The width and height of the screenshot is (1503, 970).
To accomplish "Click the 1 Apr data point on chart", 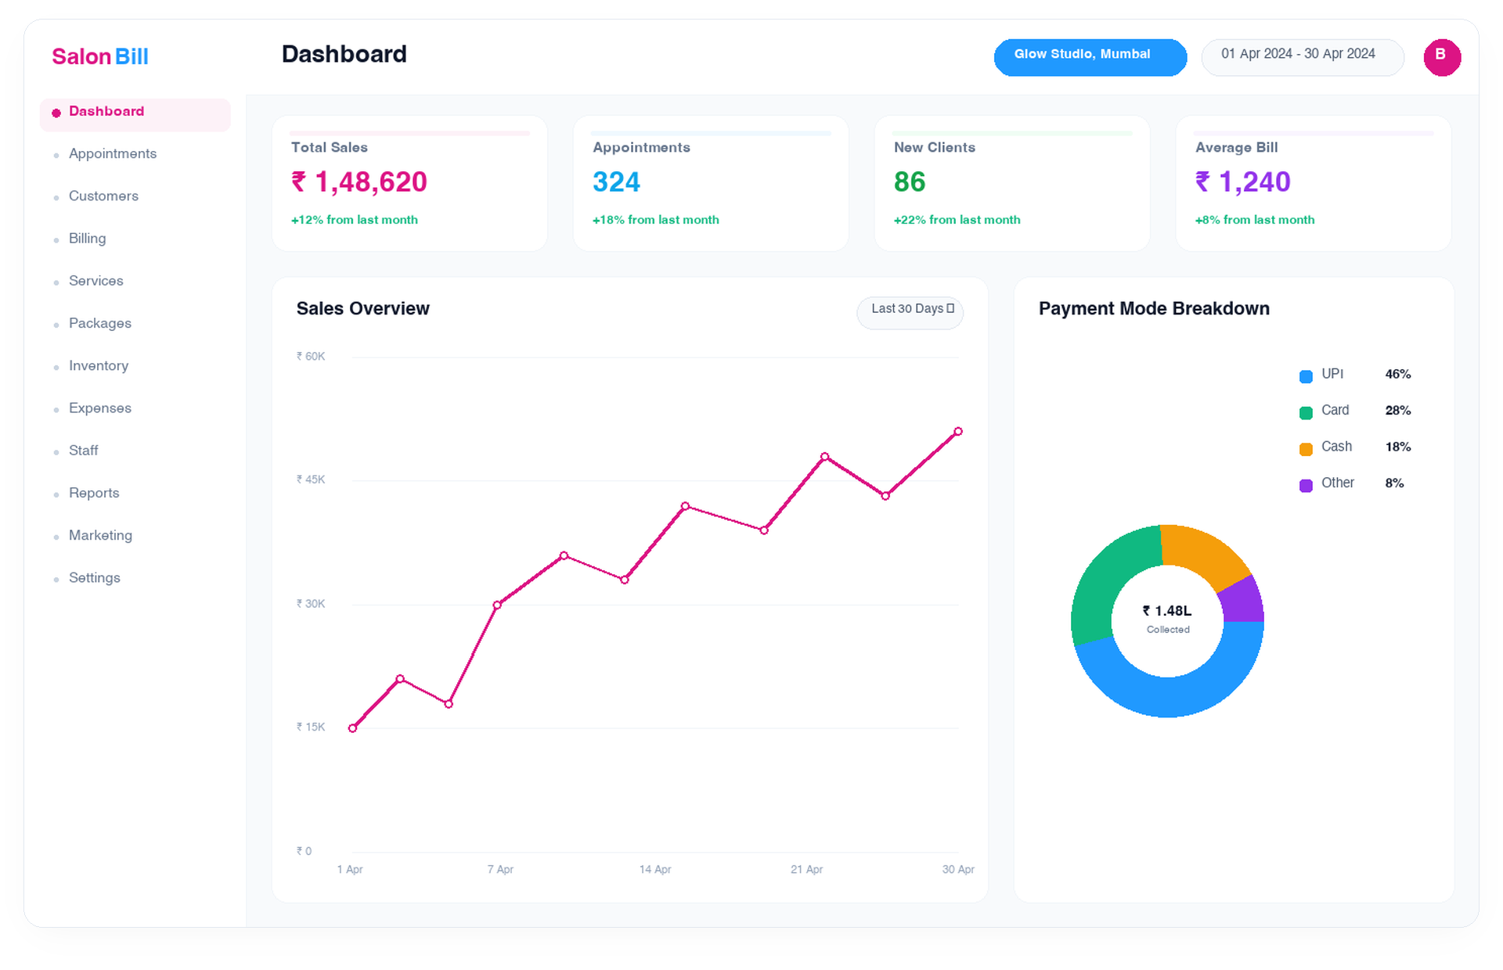I will tap(353, 728).
